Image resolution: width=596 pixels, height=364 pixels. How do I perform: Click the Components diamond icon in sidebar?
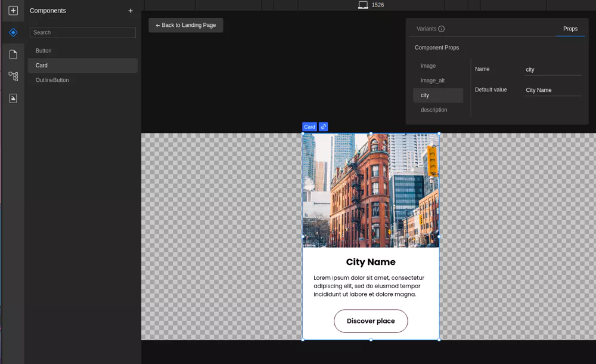tap(13, 32)
